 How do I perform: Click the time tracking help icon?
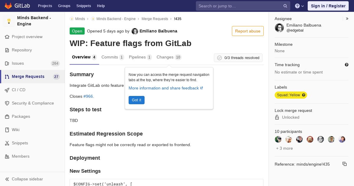pyautogui.click(x=347, y=65)
